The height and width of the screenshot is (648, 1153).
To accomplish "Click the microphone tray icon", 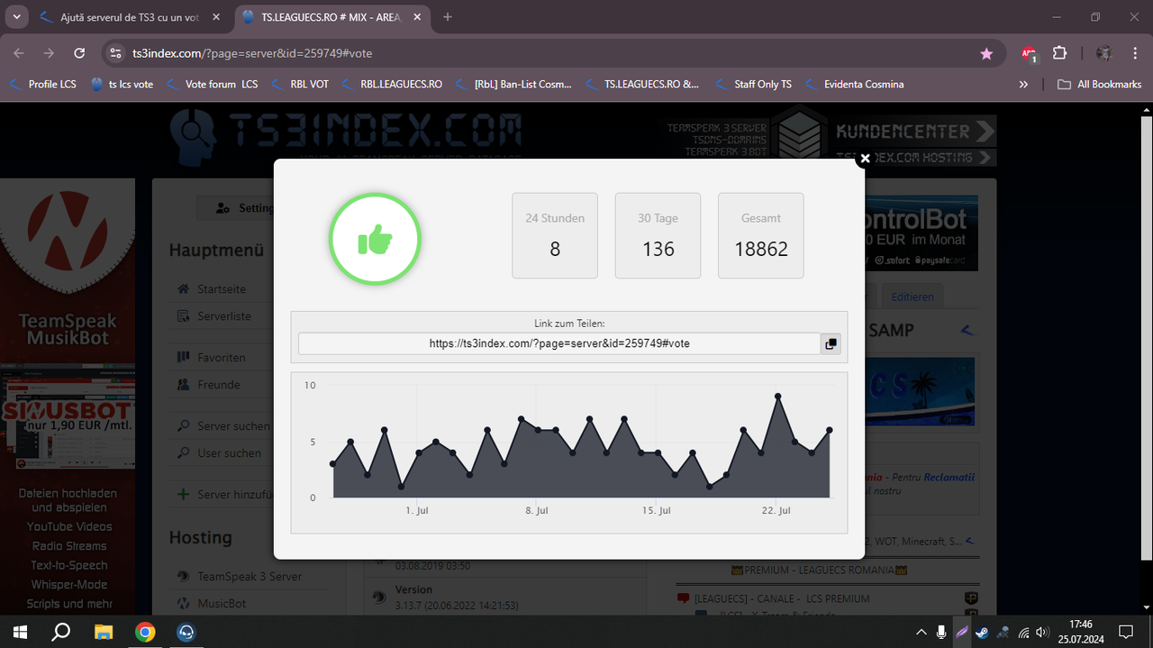I will click(x=941, y=632).
